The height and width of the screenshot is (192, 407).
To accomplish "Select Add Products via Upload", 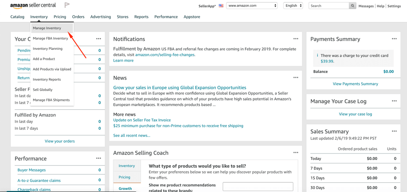I will [x=52, y=69].
